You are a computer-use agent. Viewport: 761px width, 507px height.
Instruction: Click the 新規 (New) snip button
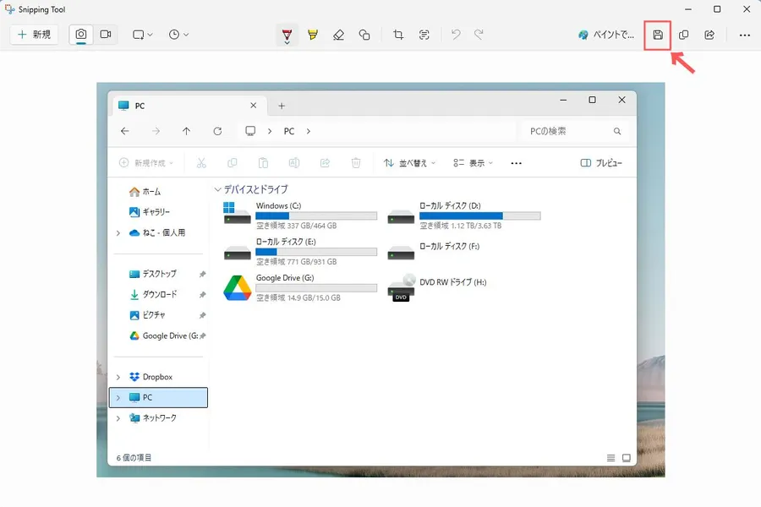pos(34,35)
